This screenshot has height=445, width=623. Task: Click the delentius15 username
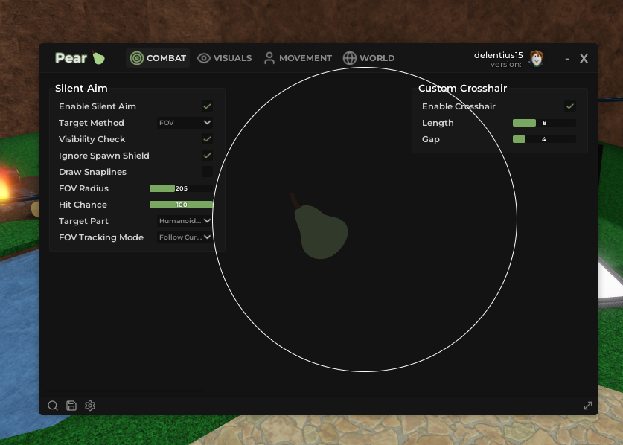coord(498,55)
